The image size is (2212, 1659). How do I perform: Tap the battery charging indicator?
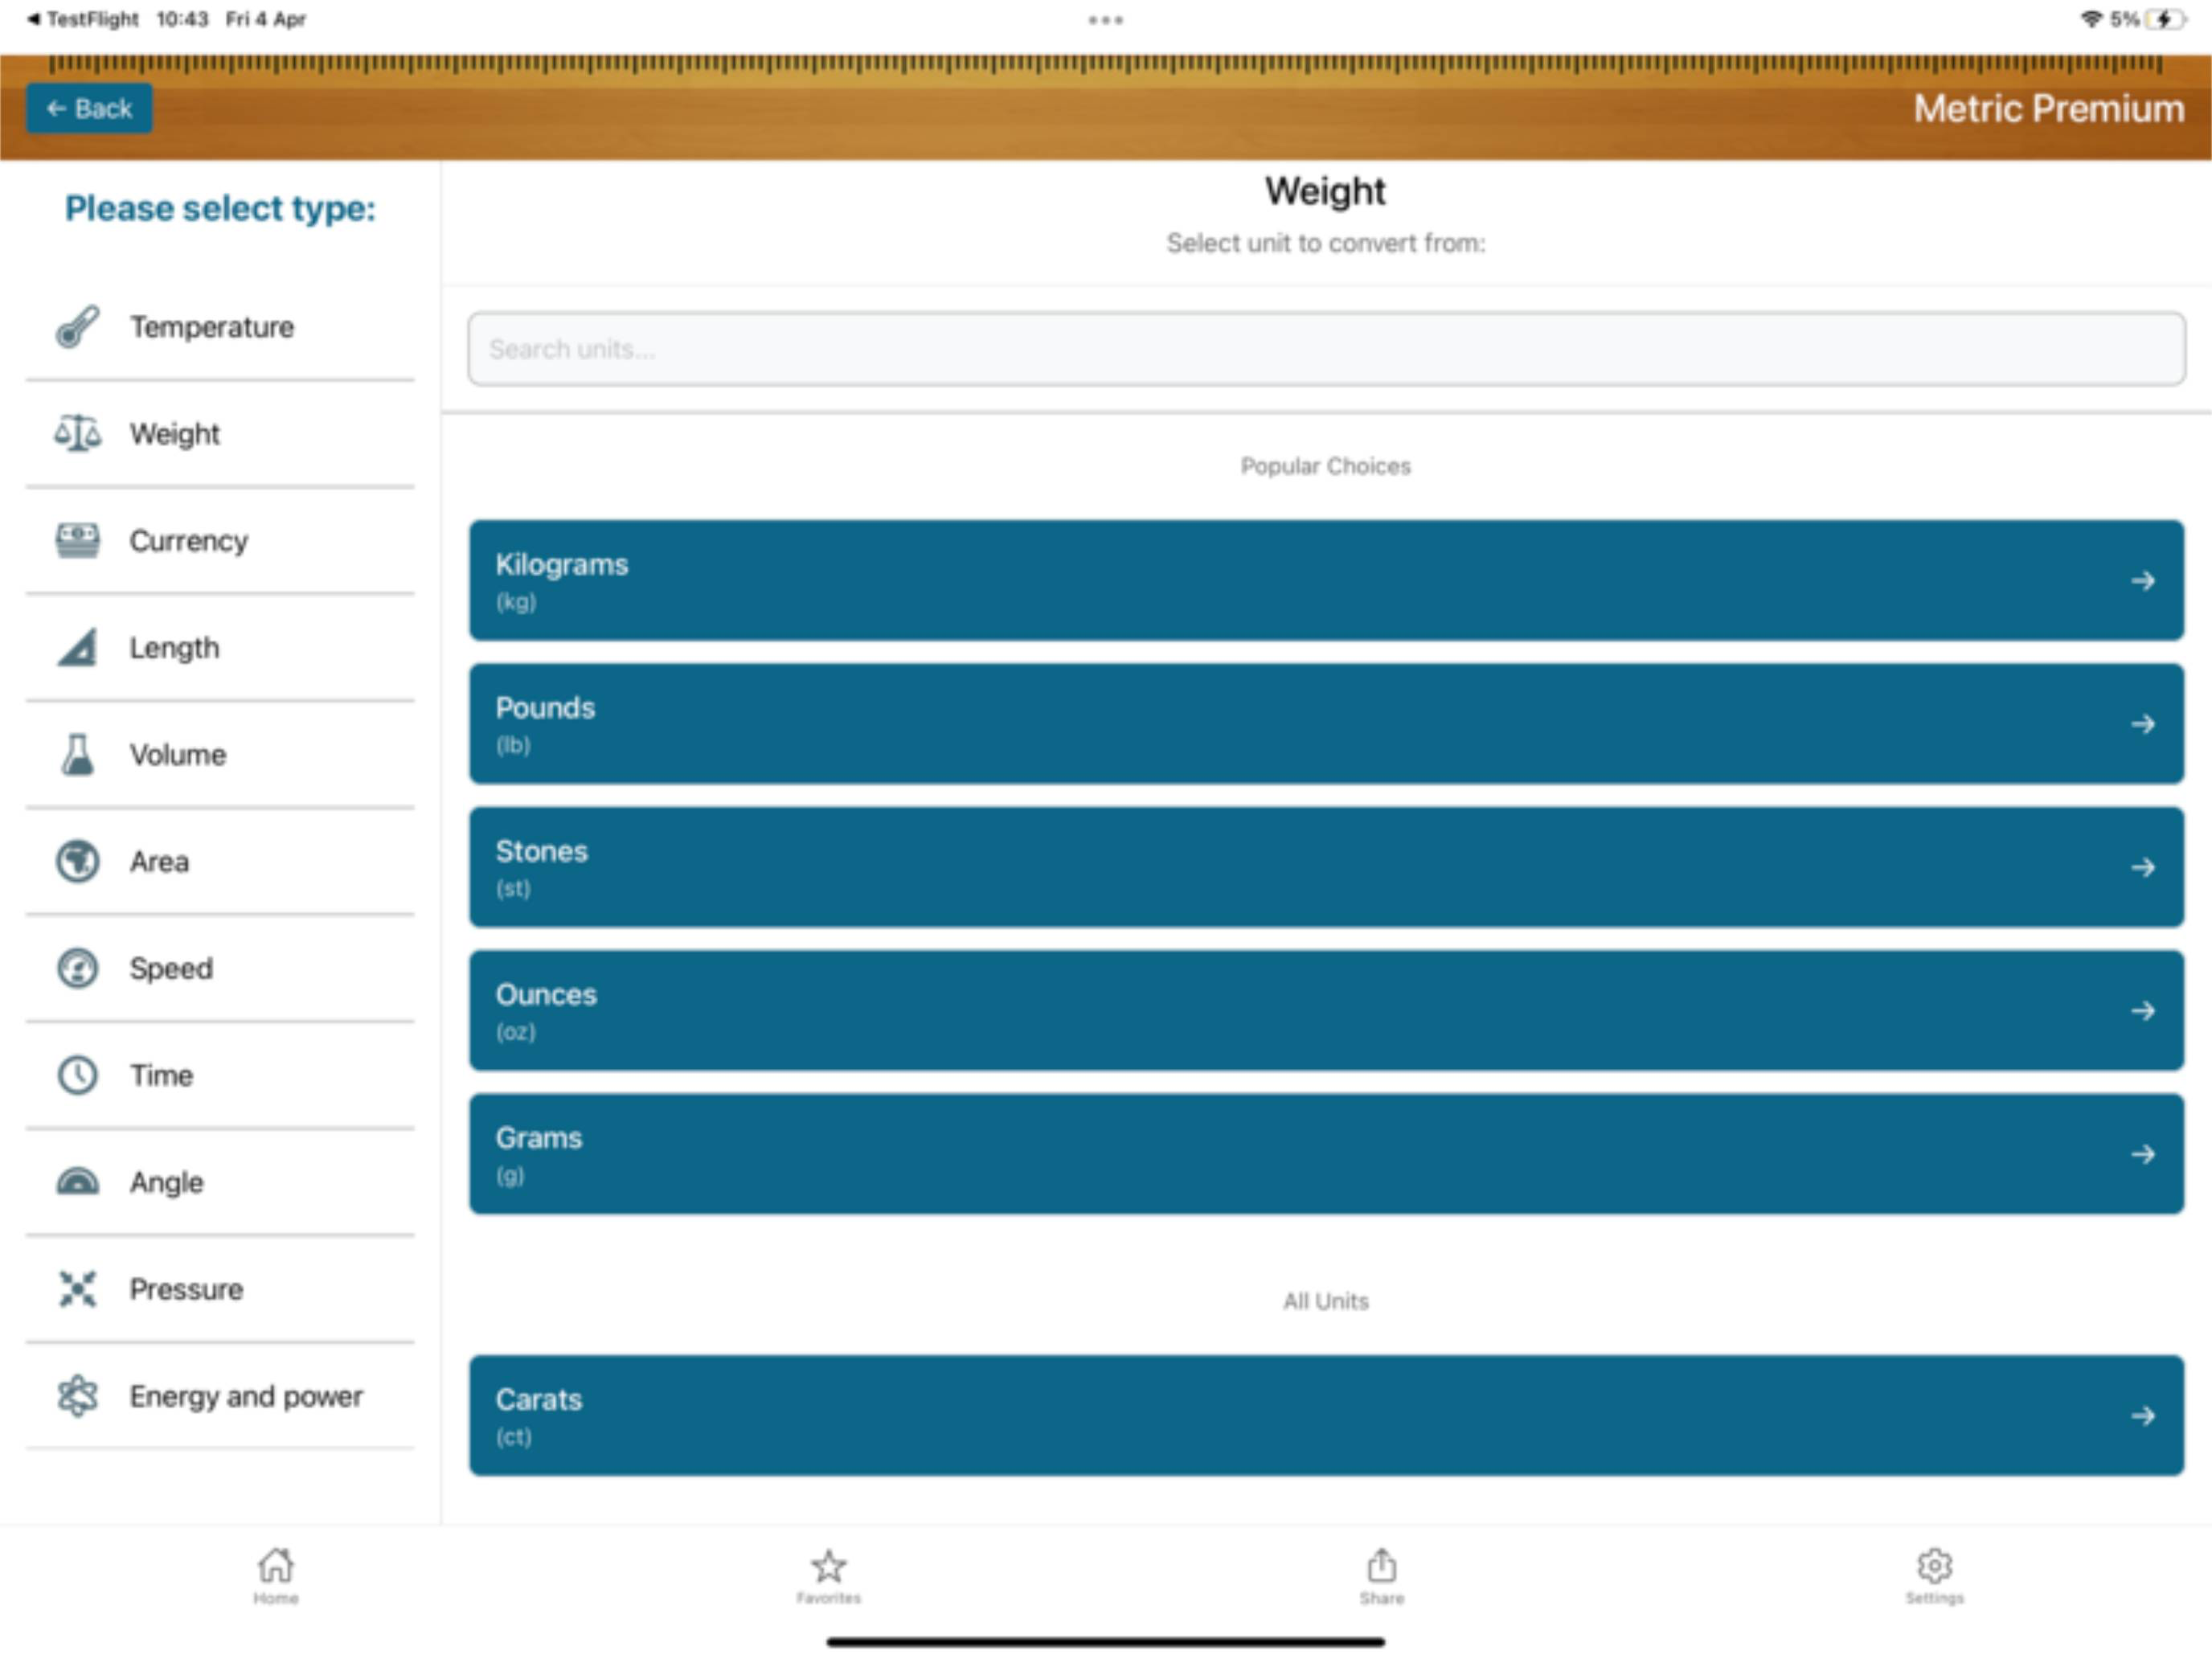(x=2166, y=19)
